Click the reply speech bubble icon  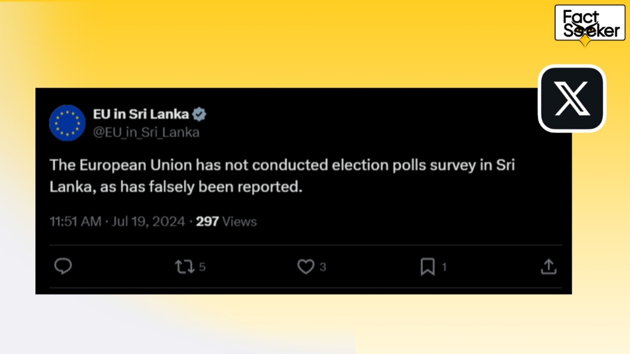63,266
